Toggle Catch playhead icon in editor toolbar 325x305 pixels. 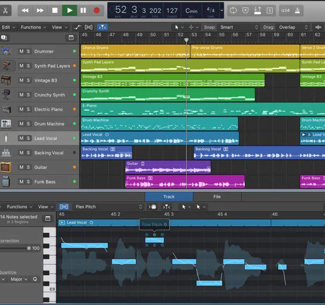[167, 207]
